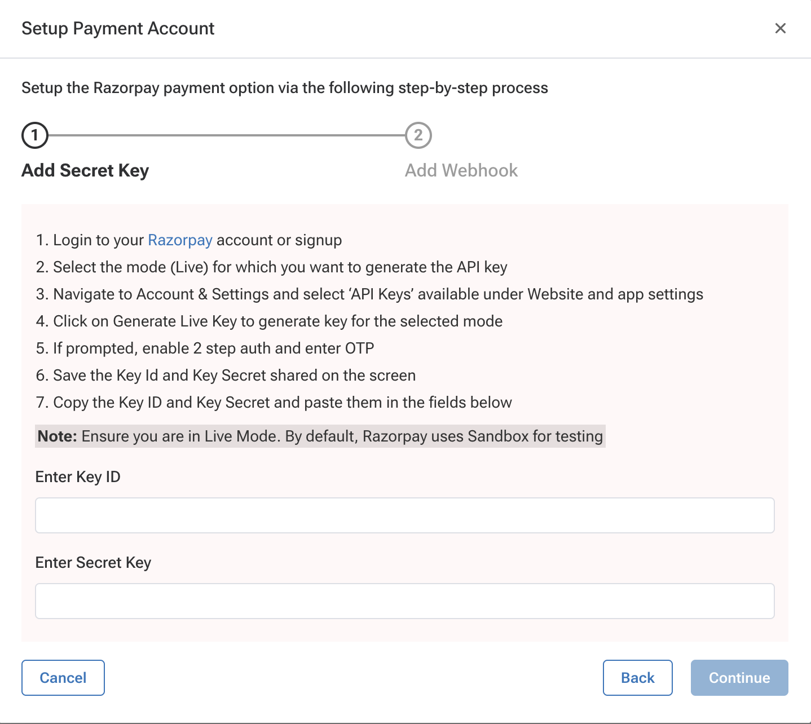Click step 4 'Generate Live Key' instruction
This screenshot has height=724, width=811.
[x=270, y=321]
